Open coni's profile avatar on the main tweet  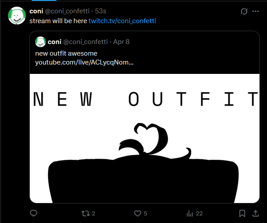coord(16,16)
